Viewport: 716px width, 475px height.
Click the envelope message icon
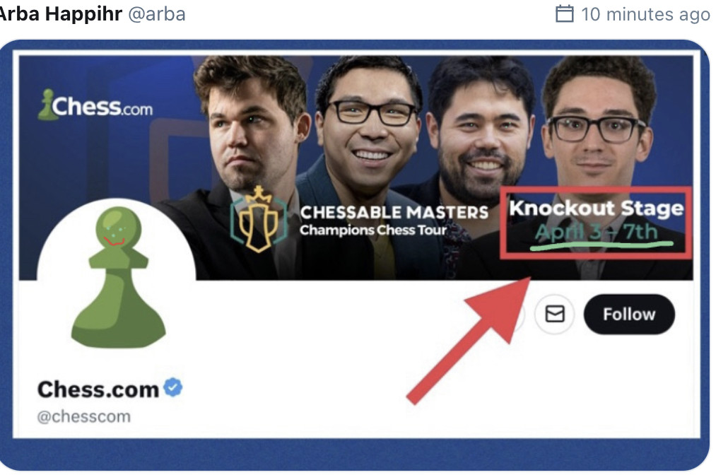click(554, 314)
